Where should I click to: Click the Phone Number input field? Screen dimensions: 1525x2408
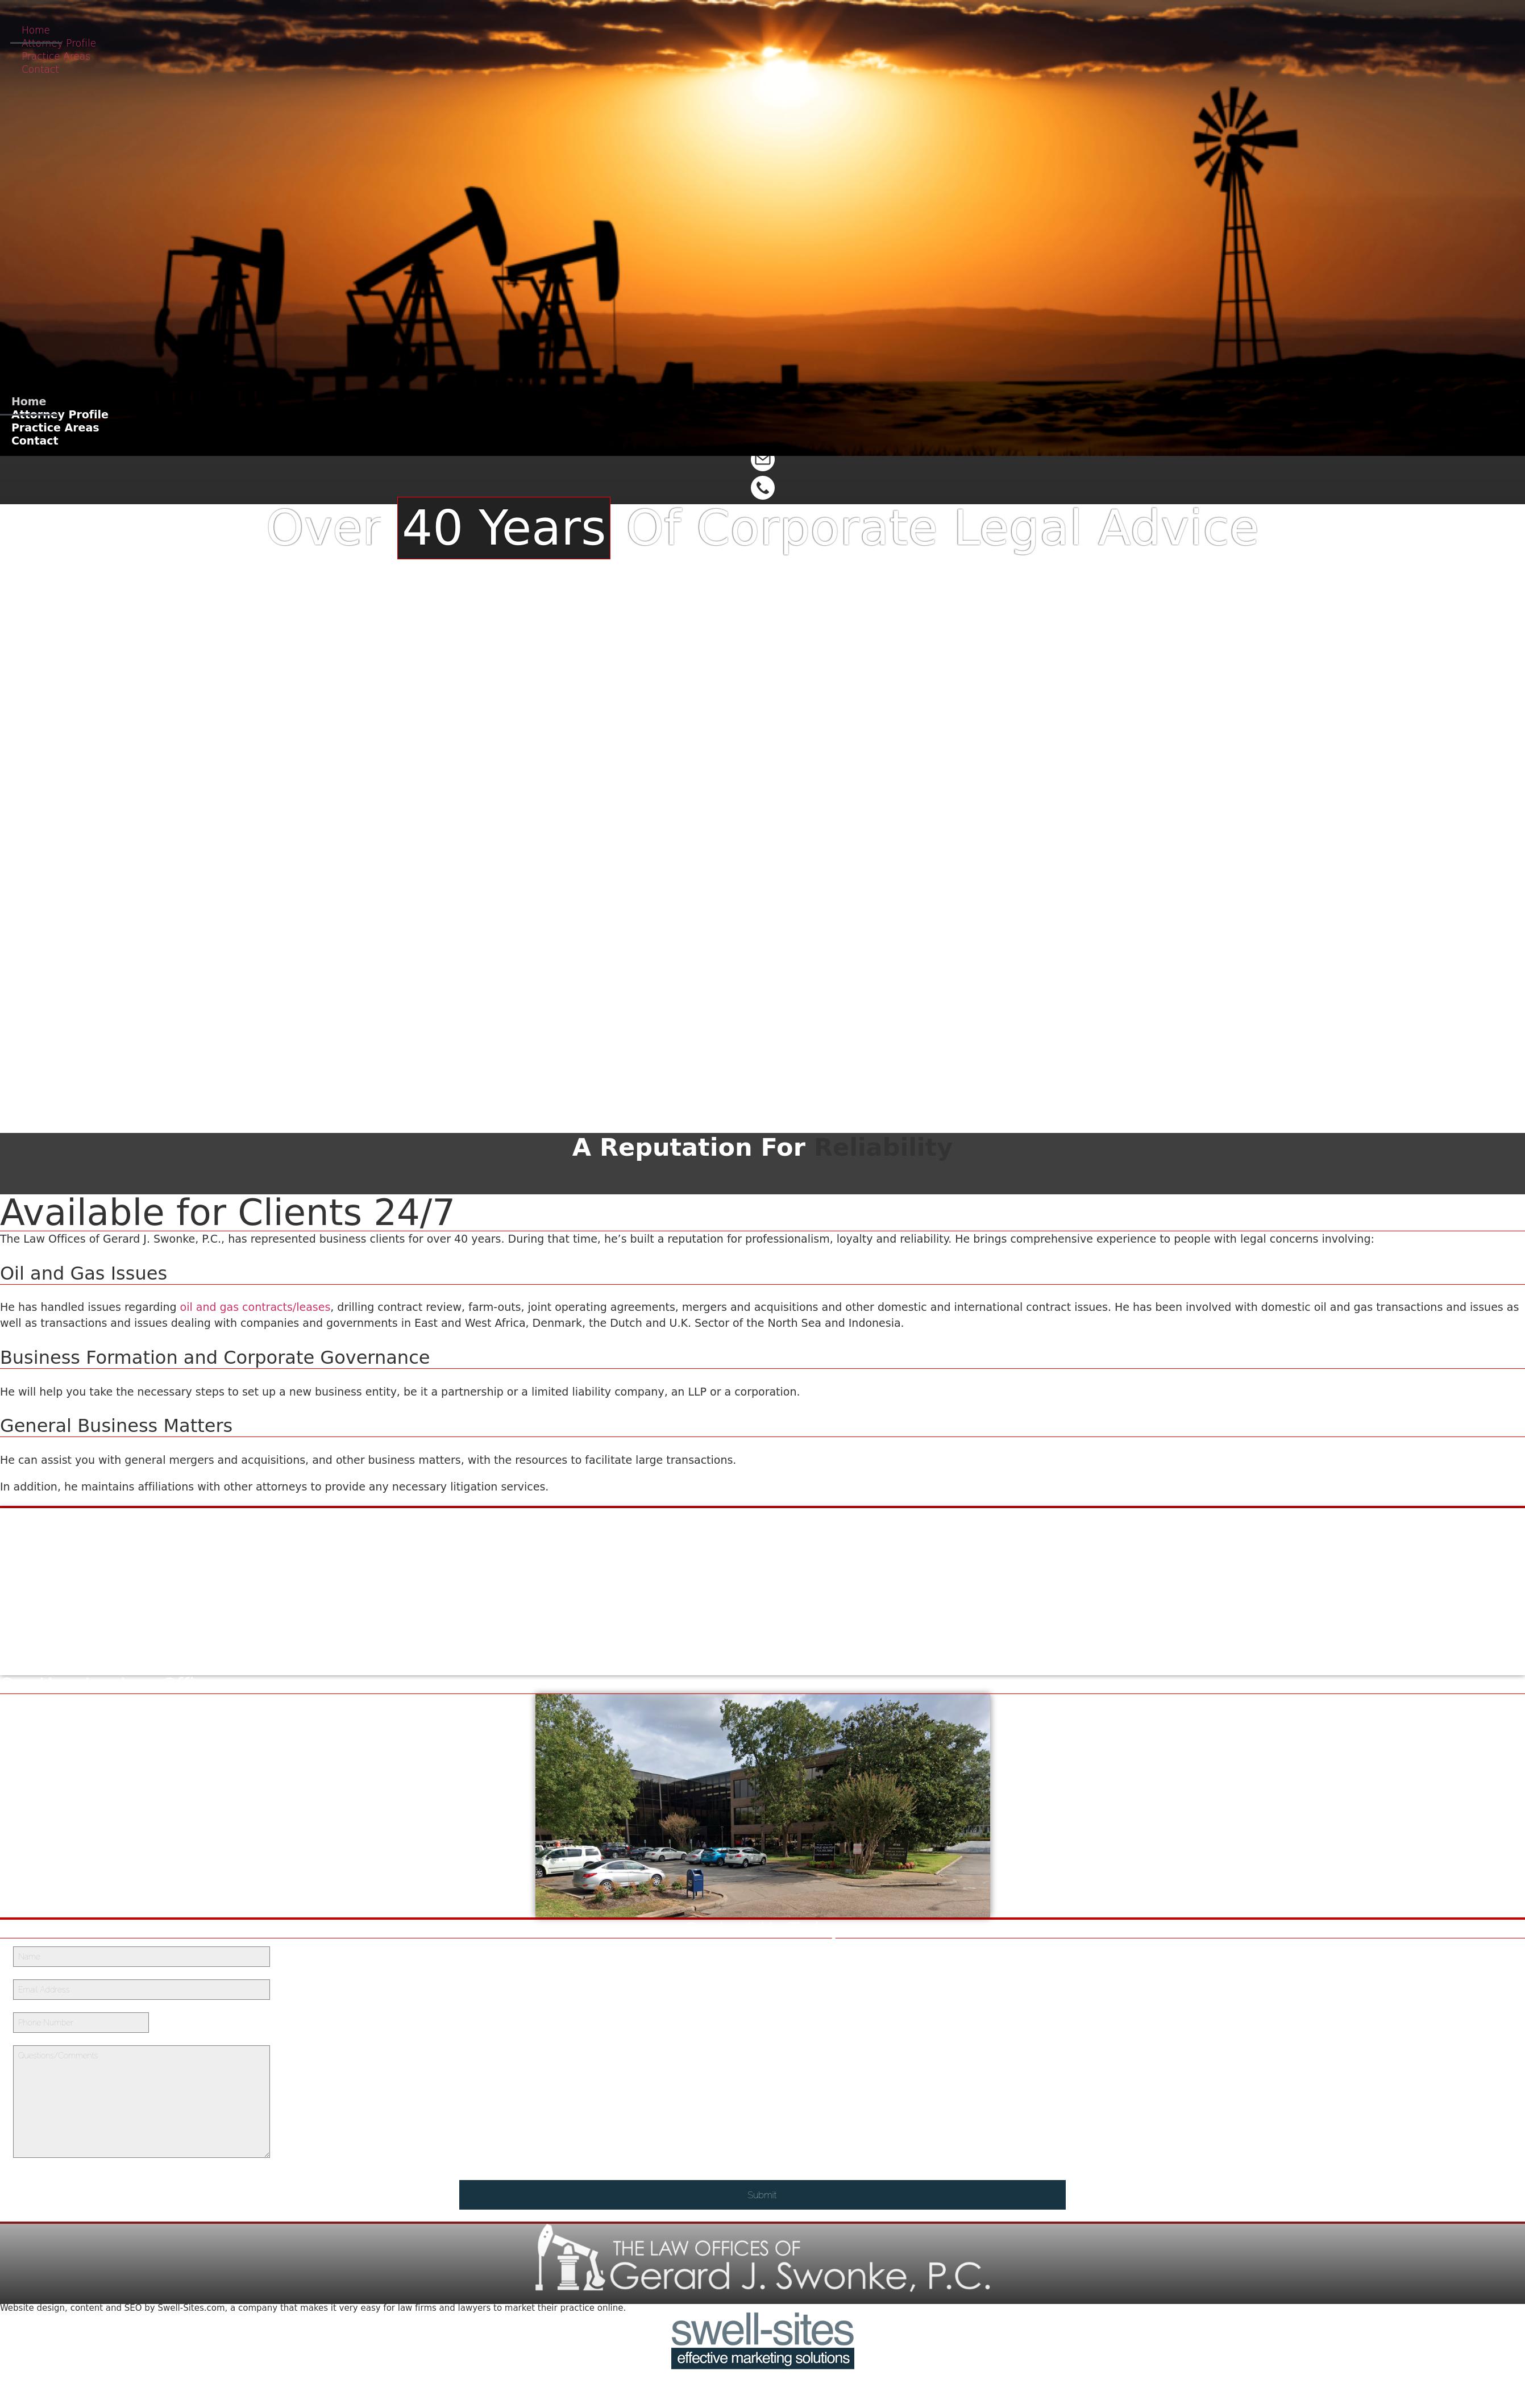point(81,2022)
